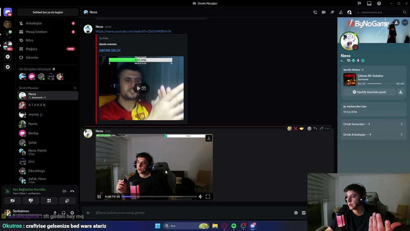Open the zico conversation

pyautogui.click(x=48, y=161)
